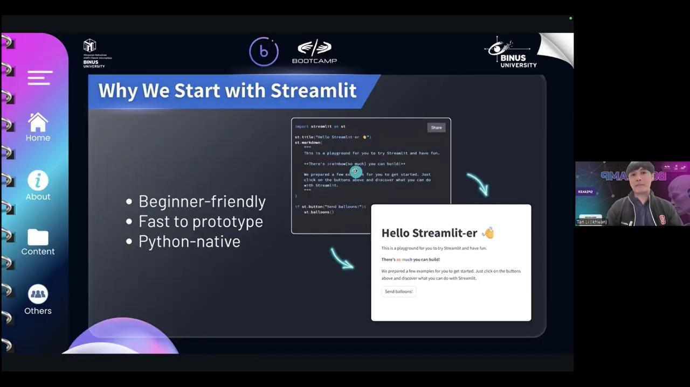Click the "Tan Li (Ikhwan)" name label
Image resolution: width=690 pixels, height=387 pixels.
point(592,222)
